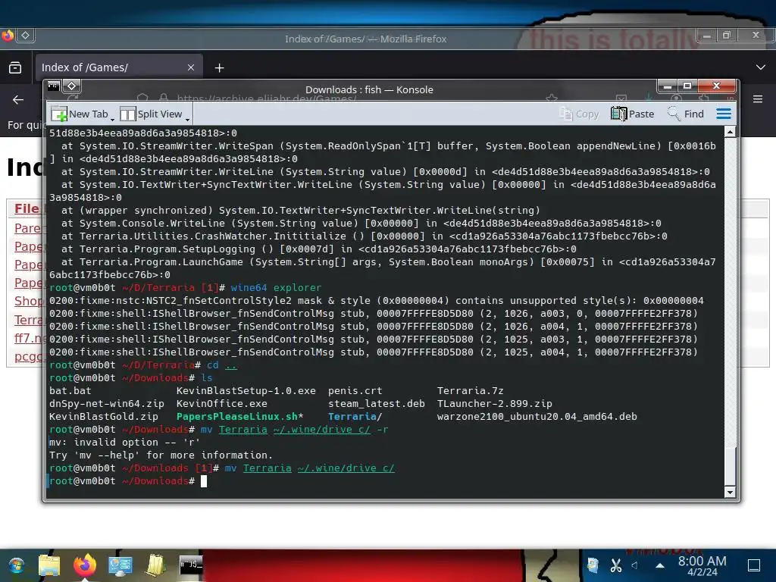Toggle keep-above pin on Firefox title bar
The width and height of the screenshot is (776, 582).
pyautogui.click(x=25, y=35)
